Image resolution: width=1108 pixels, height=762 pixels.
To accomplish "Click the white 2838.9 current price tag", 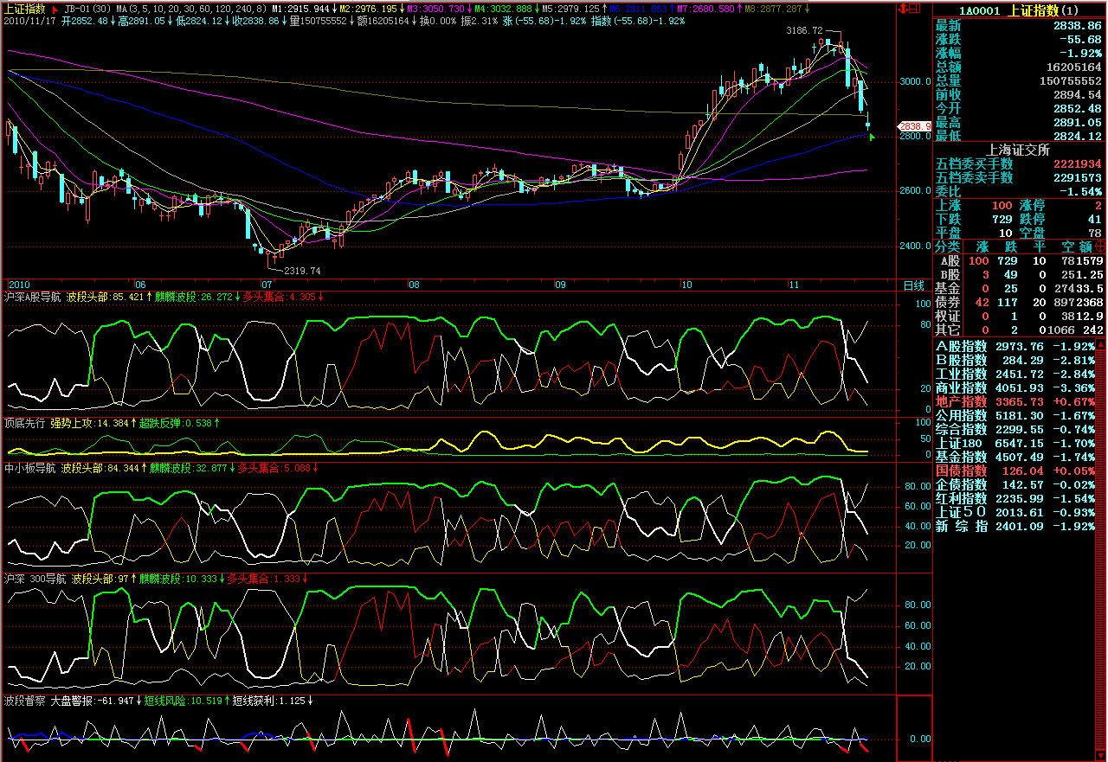I will click(915, 126).
